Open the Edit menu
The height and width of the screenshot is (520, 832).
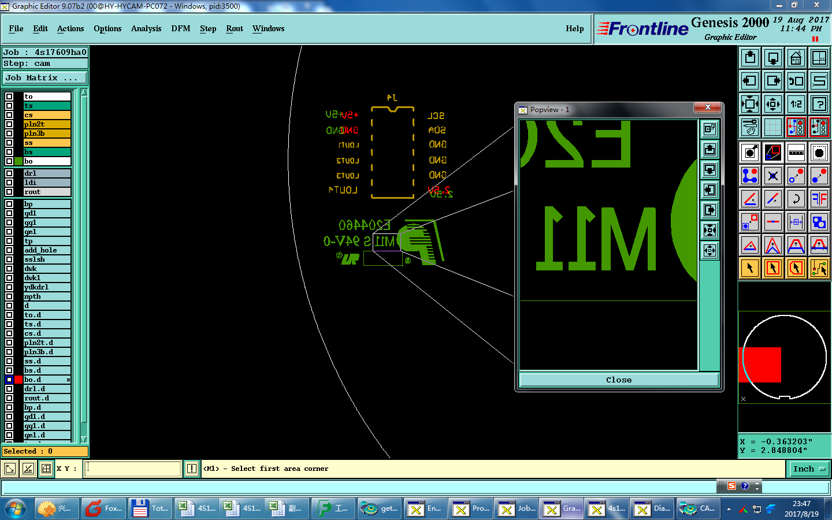tap(40, 29)
